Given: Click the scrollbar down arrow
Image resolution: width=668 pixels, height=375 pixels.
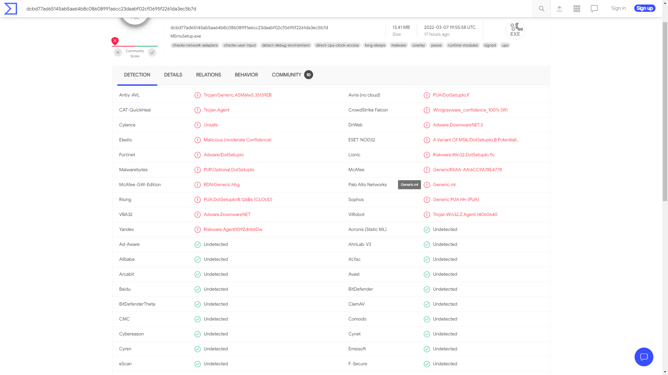Looking at the screenshot, I should point(665,372).
